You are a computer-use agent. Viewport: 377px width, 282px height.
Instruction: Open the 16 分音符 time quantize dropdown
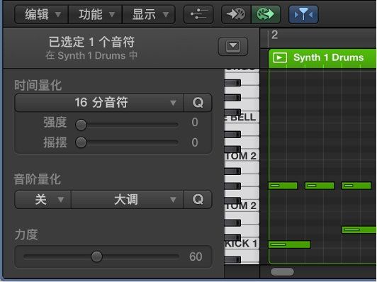tap(99, 103)
